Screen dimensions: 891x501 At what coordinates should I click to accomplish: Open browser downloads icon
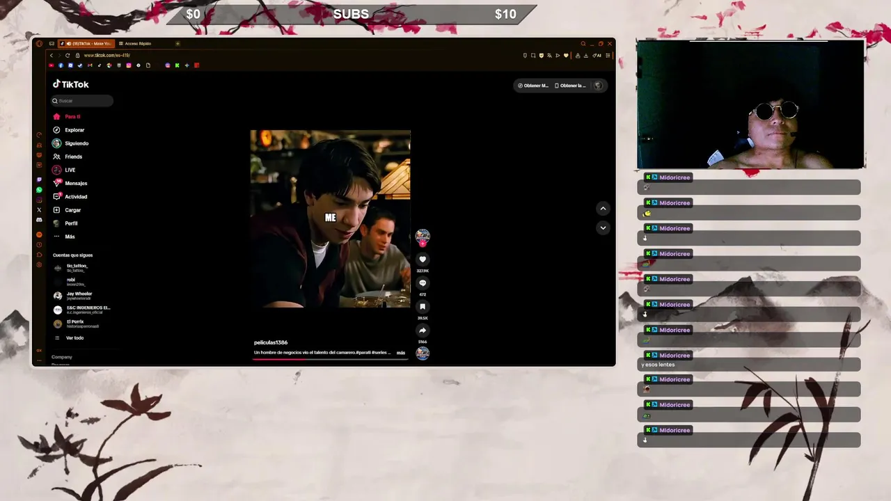coord(586,56)
